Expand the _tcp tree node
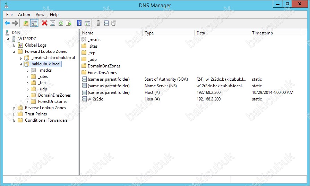Viewport: 310px width, 186px height. click(x=27, y=83)
